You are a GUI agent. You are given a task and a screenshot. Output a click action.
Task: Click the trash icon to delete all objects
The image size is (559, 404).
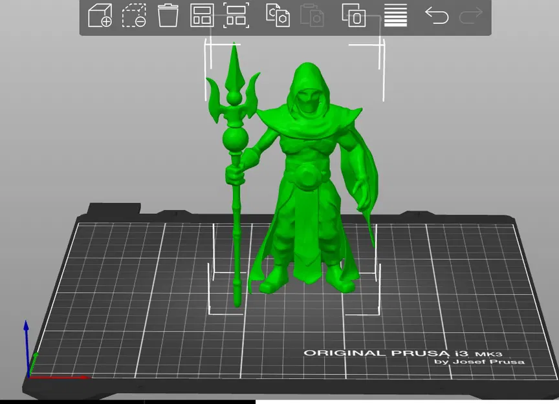pyautogui.click(x=168, y=16)
